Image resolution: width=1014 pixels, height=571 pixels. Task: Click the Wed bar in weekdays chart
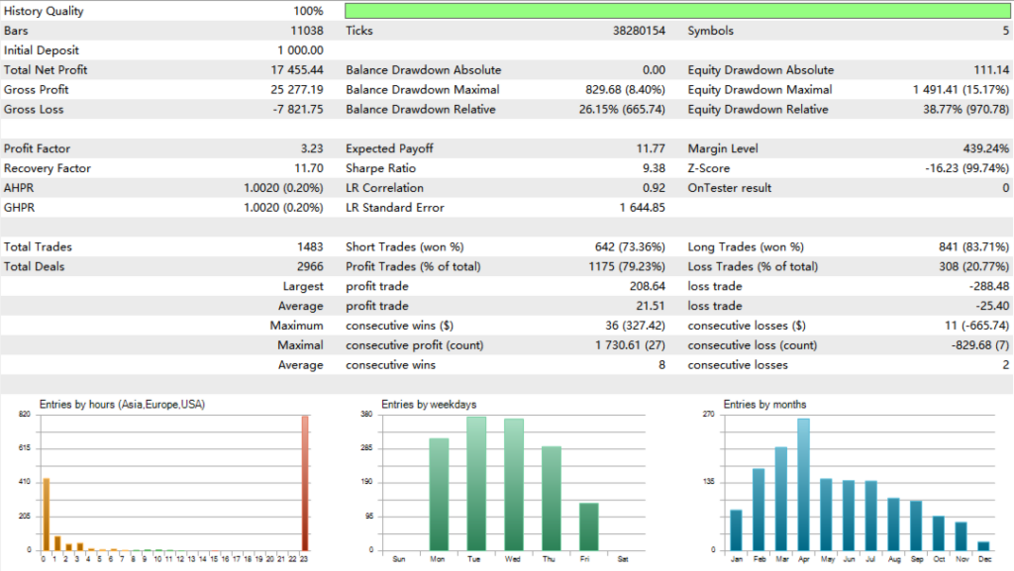click(514, 485)
